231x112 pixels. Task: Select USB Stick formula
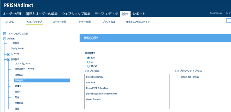91,82
